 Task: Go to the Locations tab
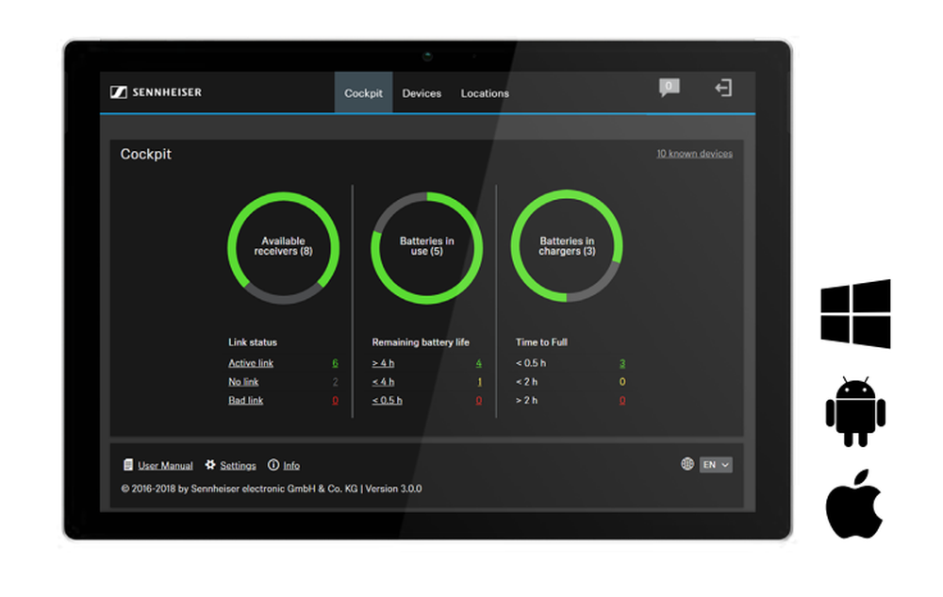tap(485, 93)
